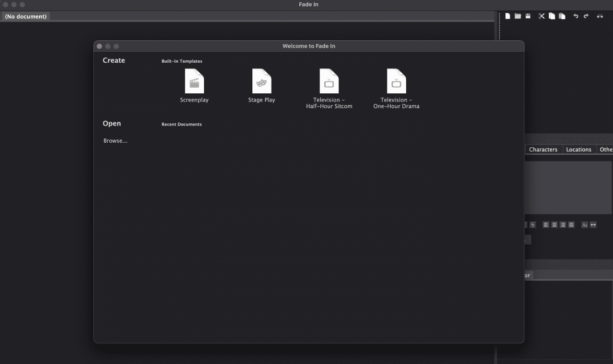
Task: Create a new document with the toolbar icon
Action: click(x=508, y=16)
